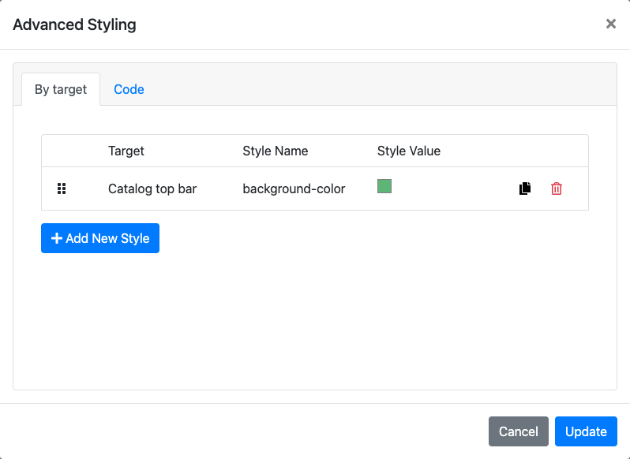Image resolution: width=630 pixels, height=459 pixels.
Task: Open the green Style Value color swatch
Action: pyautogui.click(x=384, y=187)
